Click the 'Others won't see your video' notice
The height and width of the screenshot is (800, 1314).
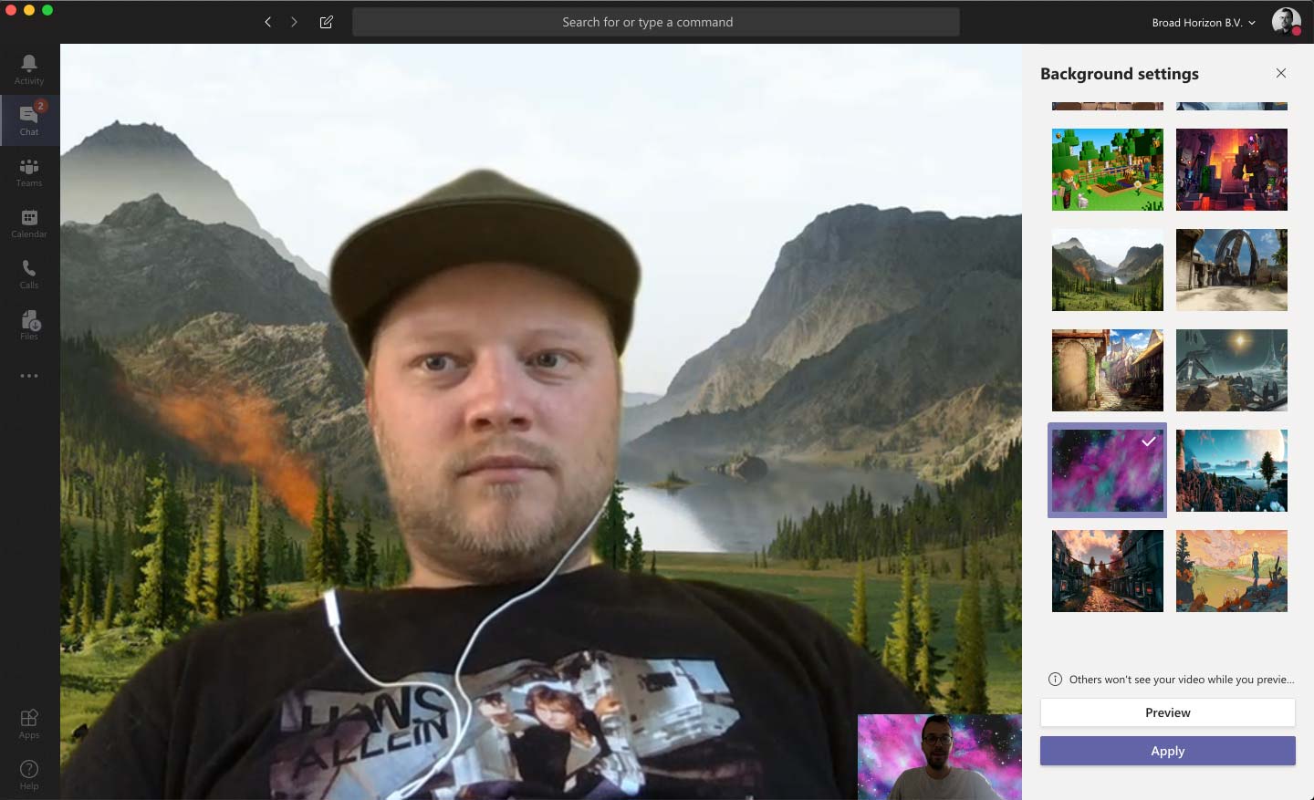tap(1182, 680)
